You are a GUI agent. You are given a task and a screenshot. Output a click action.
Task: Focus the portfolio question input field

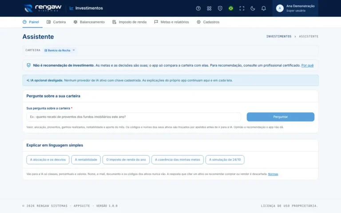point(134,117)
